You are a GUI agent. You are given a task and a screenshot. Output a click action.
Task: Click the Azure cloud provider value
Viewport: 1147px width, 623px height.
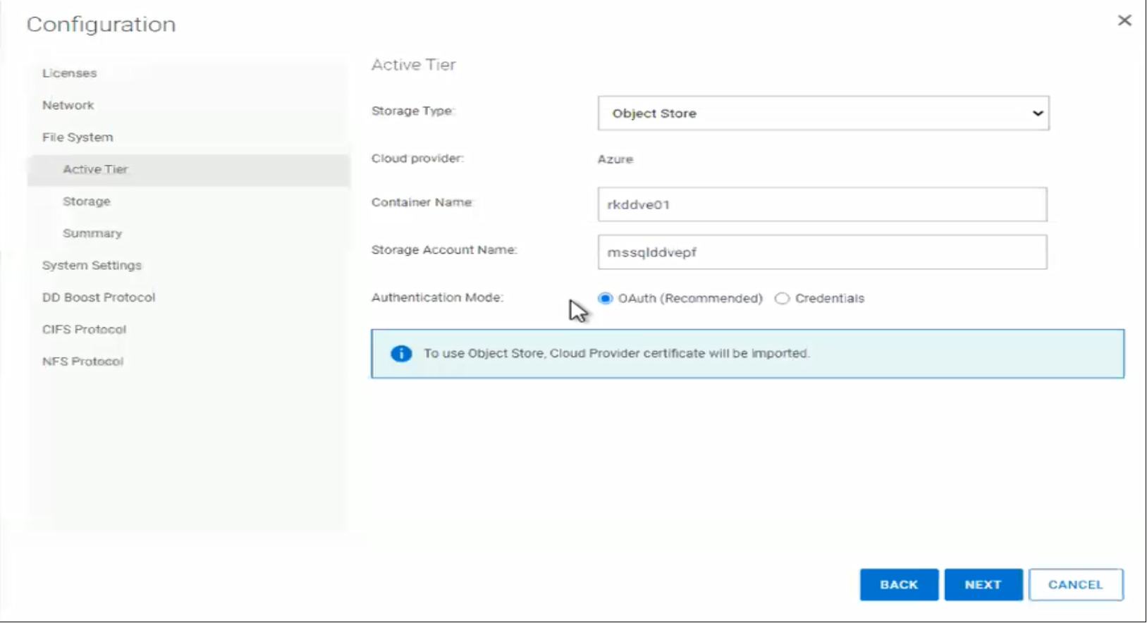tap(615, 159)
